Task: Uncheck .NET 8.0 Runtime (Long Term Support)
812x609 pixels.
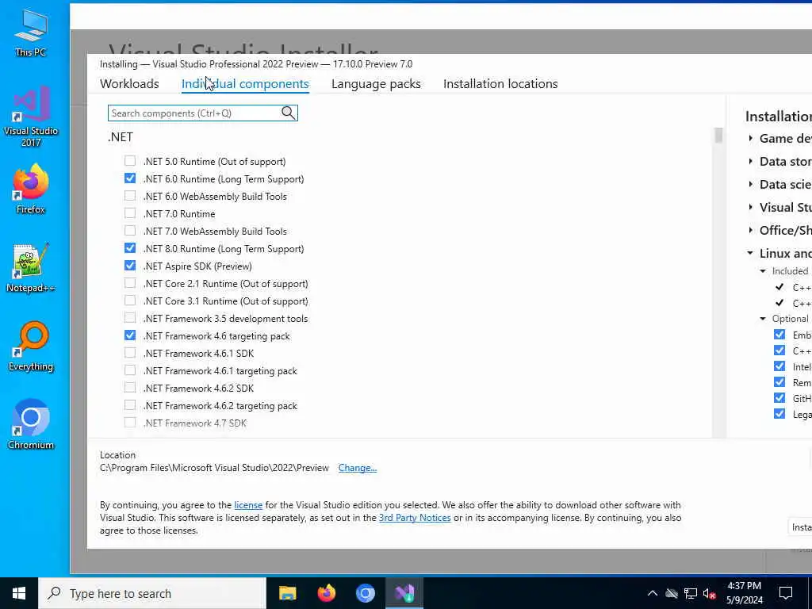Action: tap(130, 248)
